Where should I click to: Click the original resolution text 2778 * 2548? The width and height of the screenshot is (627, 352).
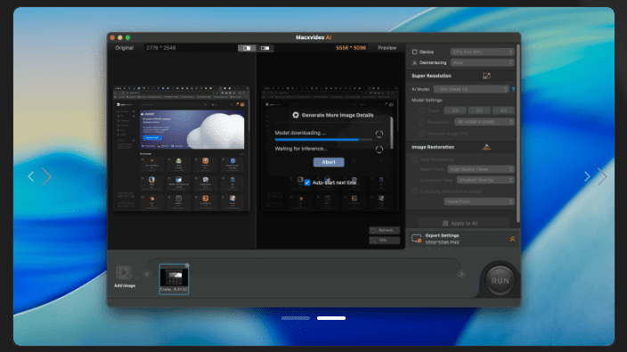160,48
